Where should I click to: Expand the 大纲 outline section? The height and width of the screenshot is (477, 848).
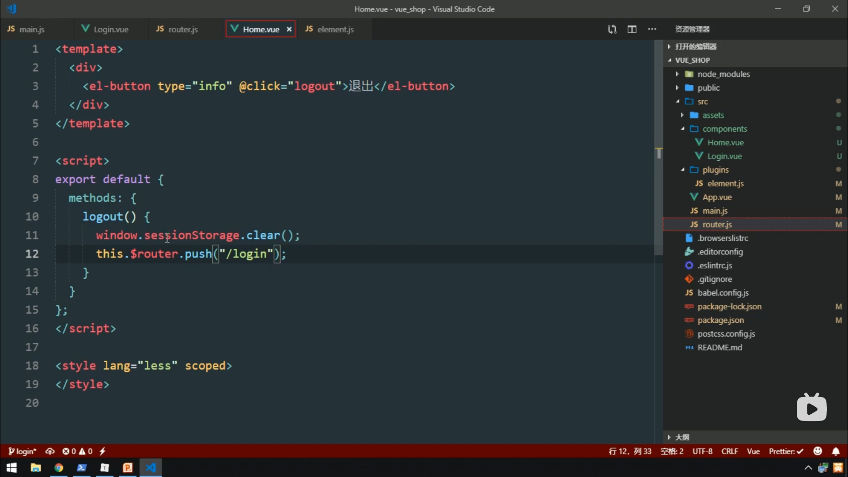[755, 437]
